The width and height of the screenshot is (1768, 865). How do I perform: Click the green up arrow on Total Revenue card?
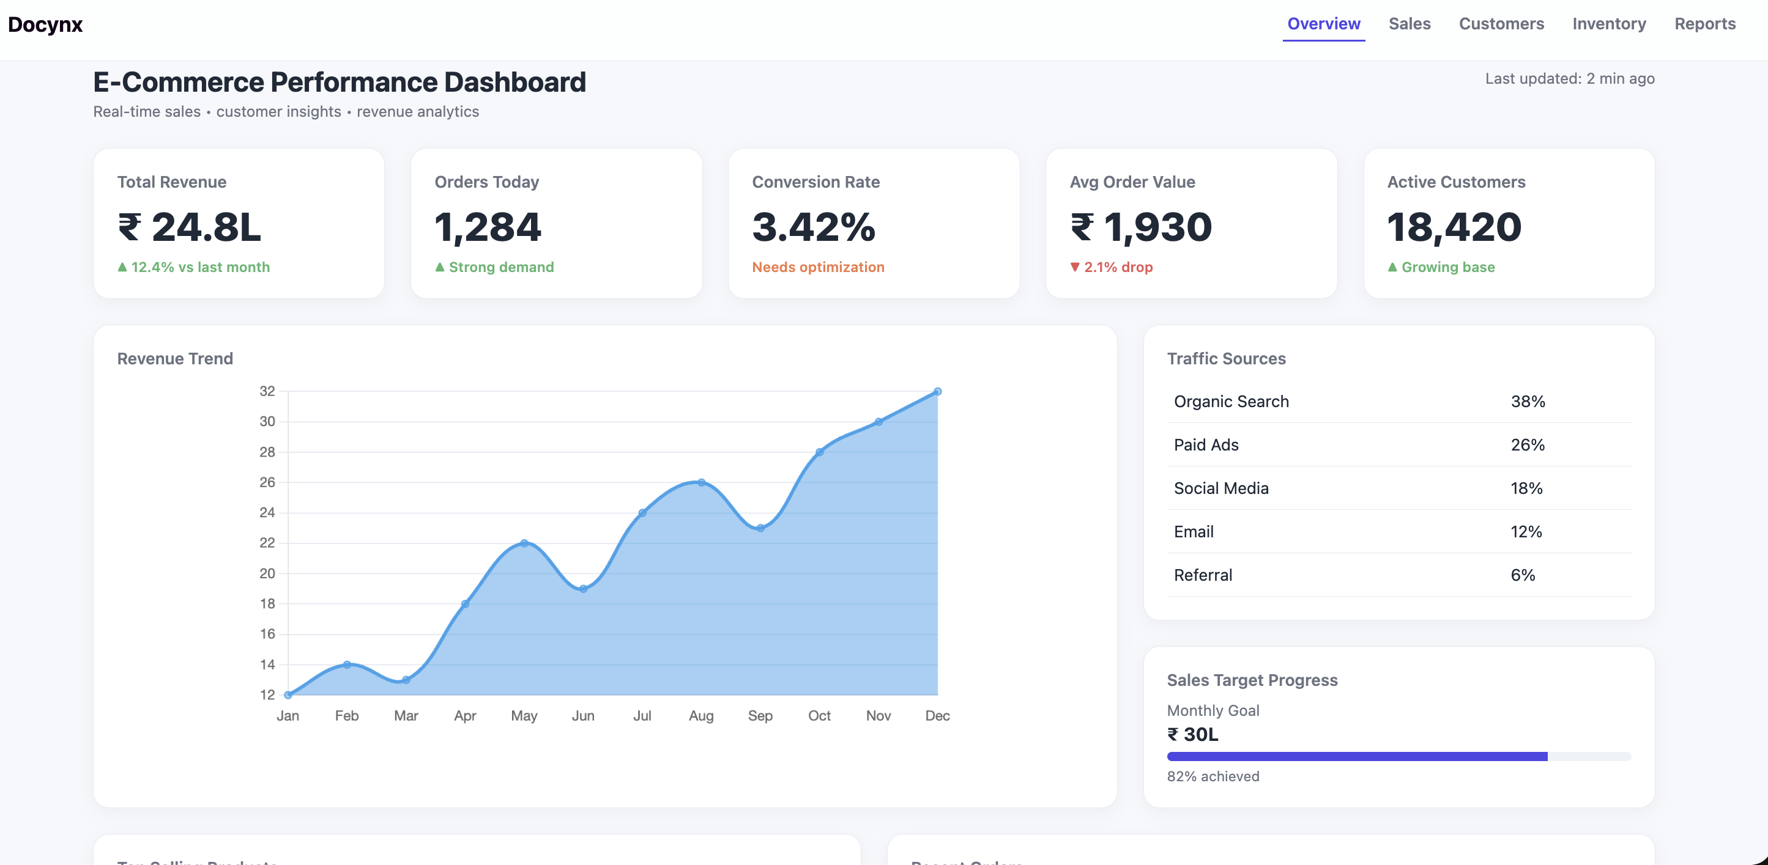123,267
